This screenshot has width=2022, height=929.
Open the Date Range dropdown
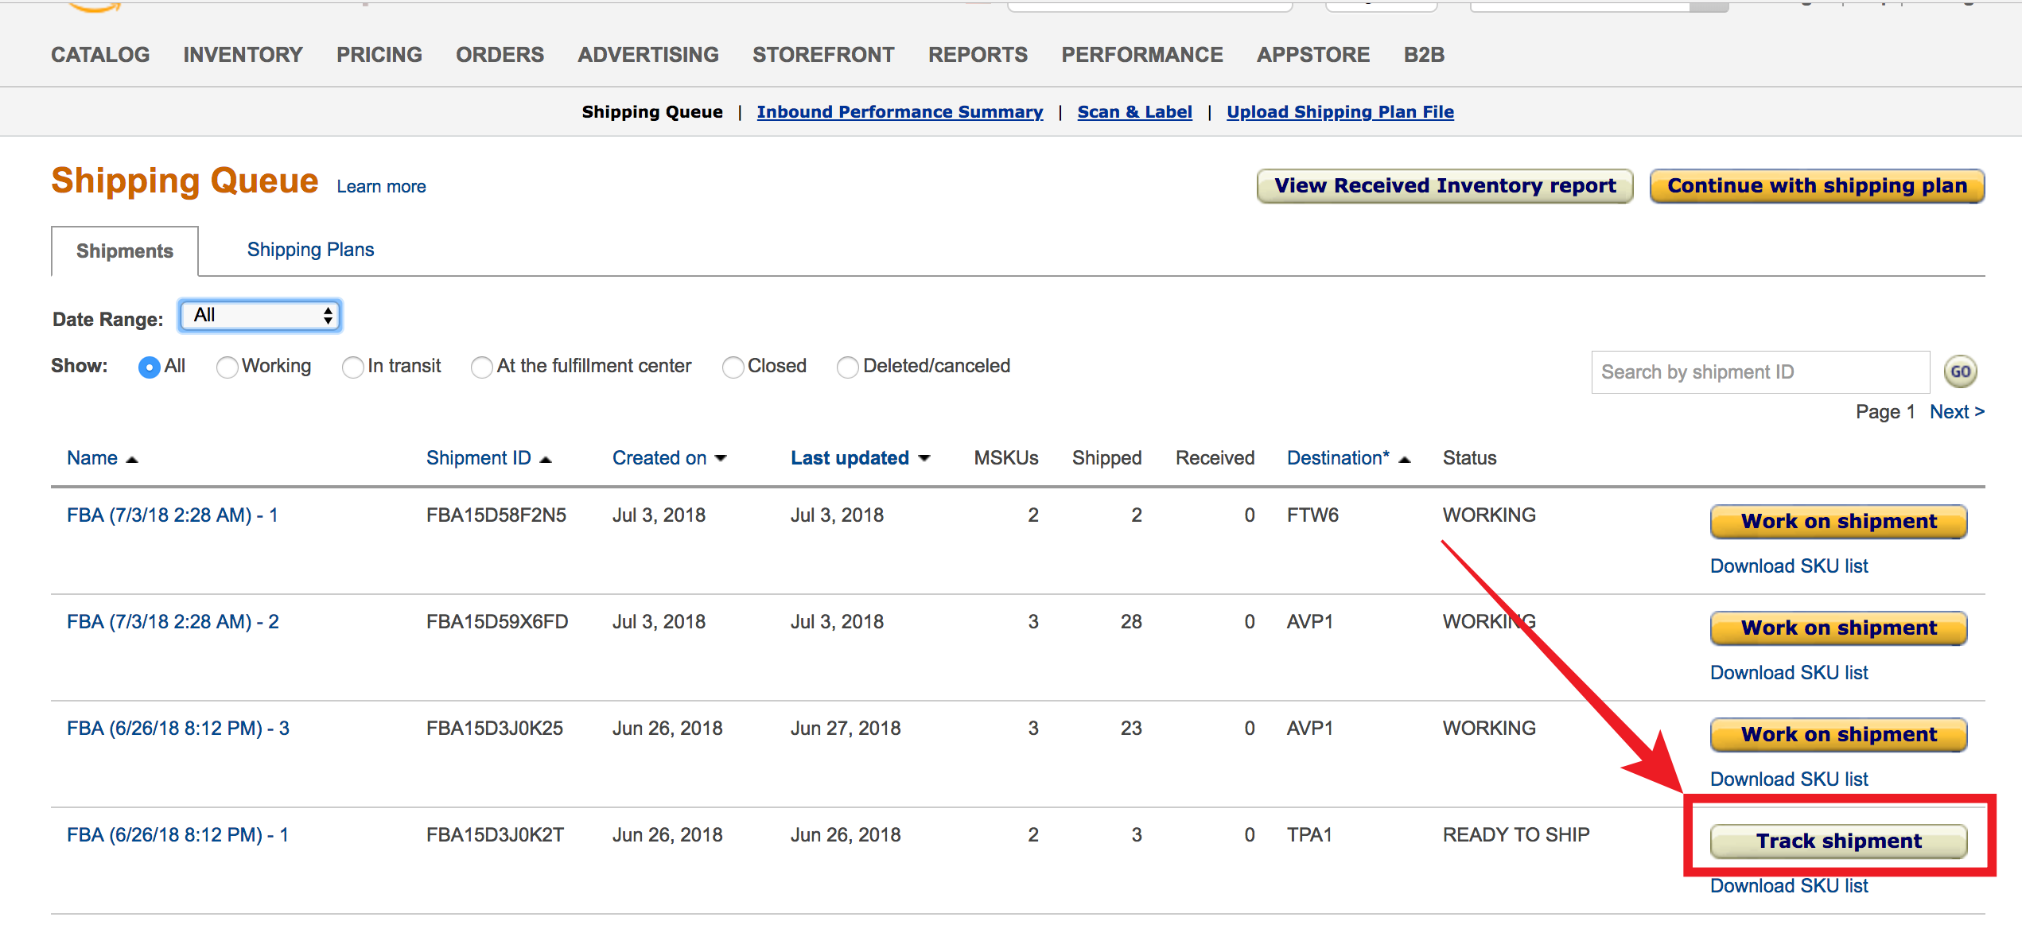pyautogui.click(x=260, y=316)
